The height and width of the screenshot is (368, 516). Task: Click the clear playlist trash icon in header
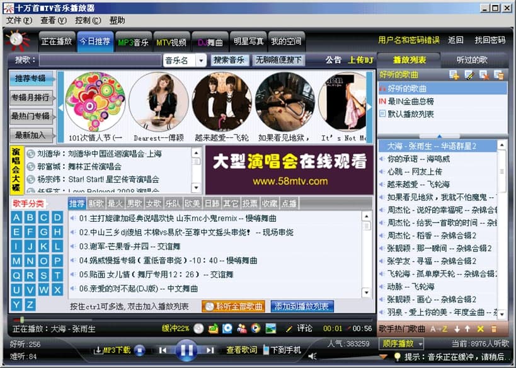tap(498, 75)
